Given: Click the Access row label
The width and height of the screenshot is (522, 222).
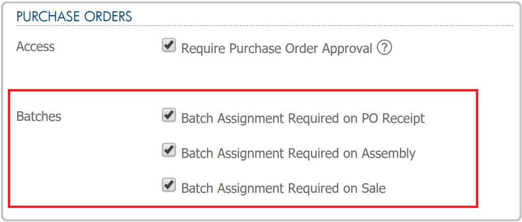Looking at the screenshot, I should [35, 46].
